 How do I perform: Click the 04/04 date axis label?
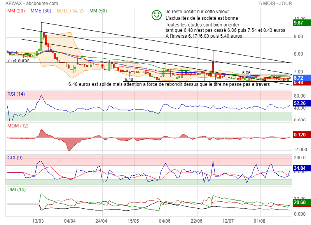pos(70,221)
